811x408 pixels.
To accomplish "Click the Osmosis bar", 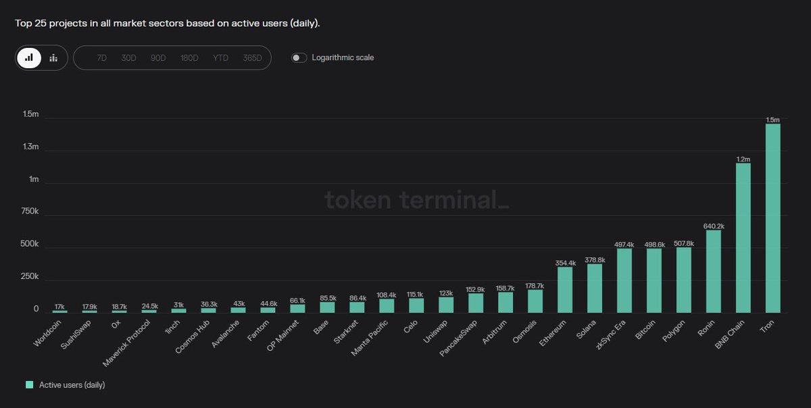I will coord(535,301).
